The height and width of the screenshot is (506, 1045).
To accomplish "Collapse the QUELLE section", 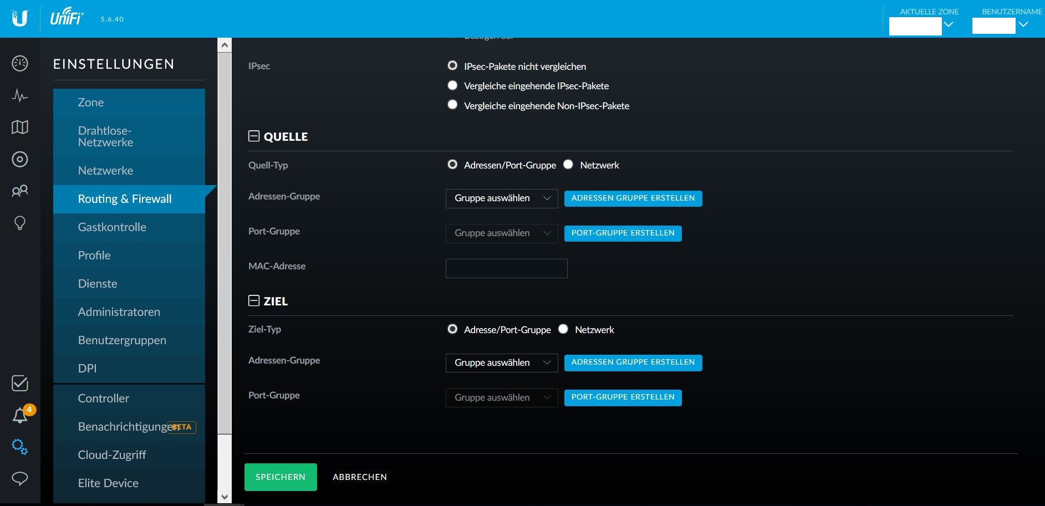I will [x=254, y=136].
